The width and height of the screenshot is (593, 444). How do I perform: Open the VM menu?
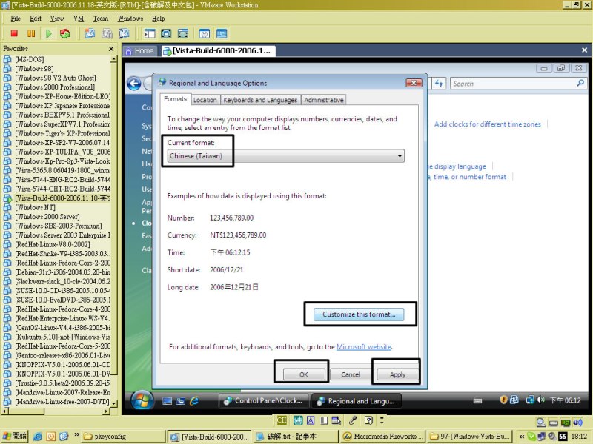coord(79,18)
